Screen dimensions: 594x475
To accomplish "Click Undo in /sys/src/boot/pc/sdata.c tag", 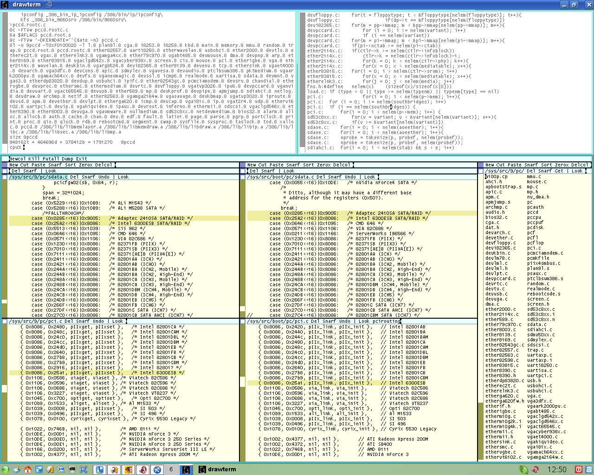I will click(350, 177).
